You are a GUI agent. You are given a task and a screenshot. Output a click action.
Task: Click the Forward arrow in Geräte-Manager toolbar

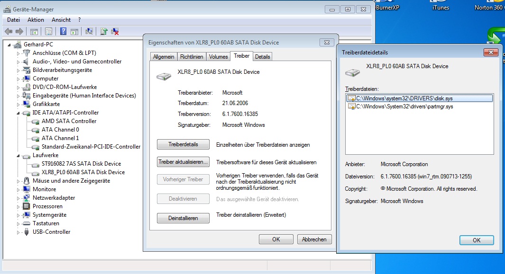click(x=19, y=32)
